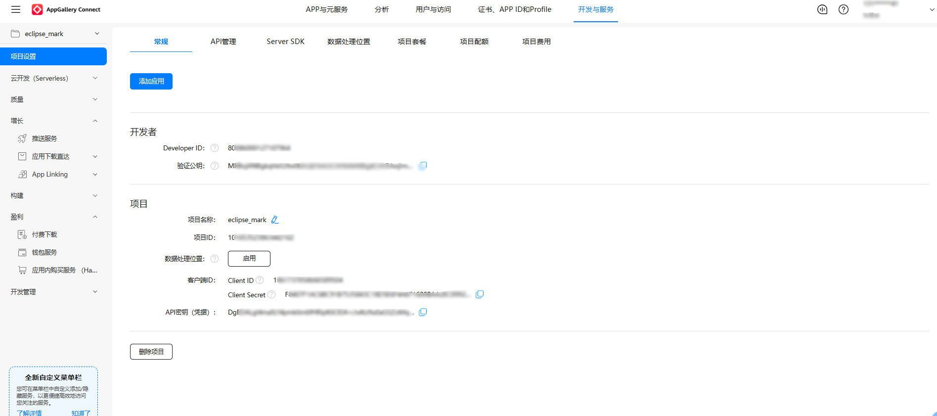Image resolution: width=937 pixels, height=416 pixels.
Task: Dismiss the tip with 知道了
Action: [x=81, y=413]
